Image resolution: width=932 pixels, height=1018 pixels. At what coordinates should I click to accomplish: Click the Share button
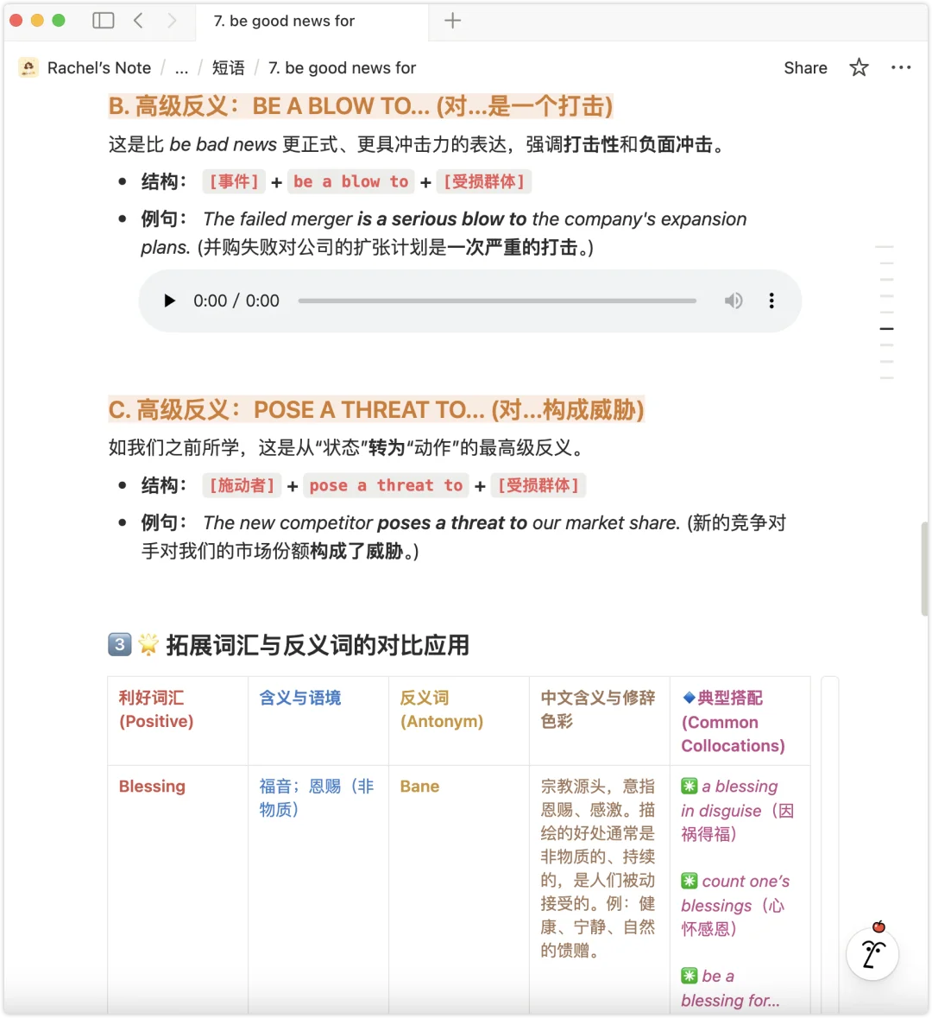[x=805, y=67]
